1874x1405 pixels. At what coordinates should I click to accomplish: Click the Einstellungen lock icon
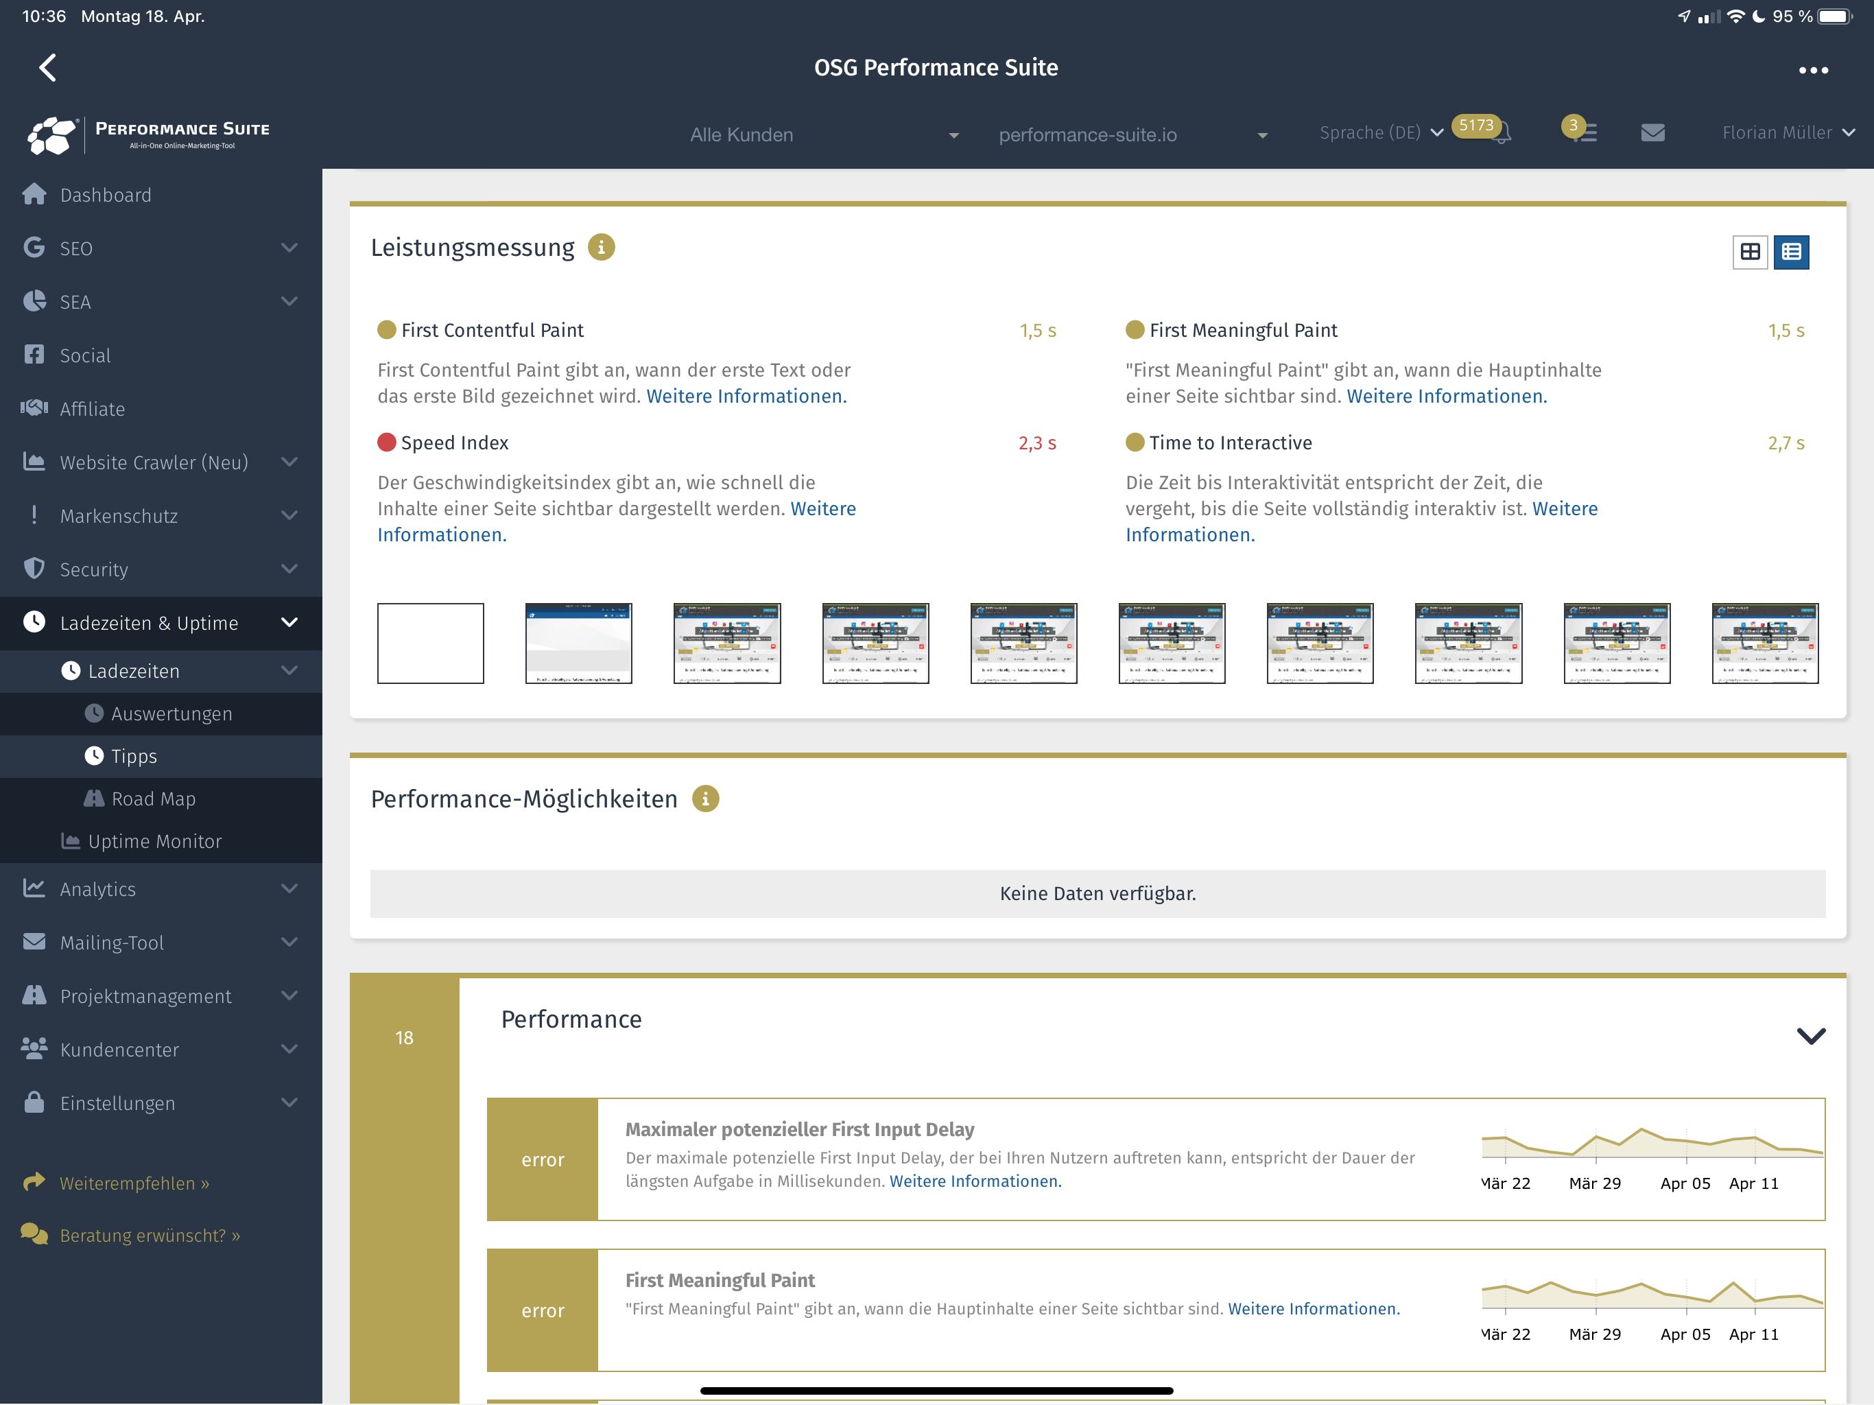point(34,1102)
